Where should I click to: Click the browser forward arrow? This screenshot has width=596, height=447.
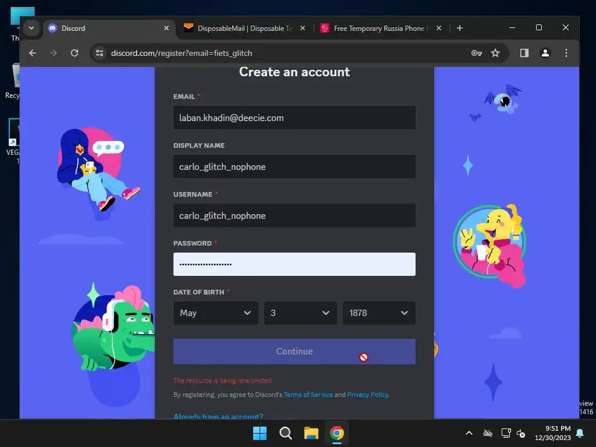[x=54, y=53]
